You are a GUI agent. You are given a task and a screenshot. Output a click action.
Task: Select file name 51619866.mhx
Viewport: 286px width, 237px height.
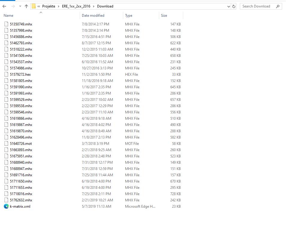[21, 118]
